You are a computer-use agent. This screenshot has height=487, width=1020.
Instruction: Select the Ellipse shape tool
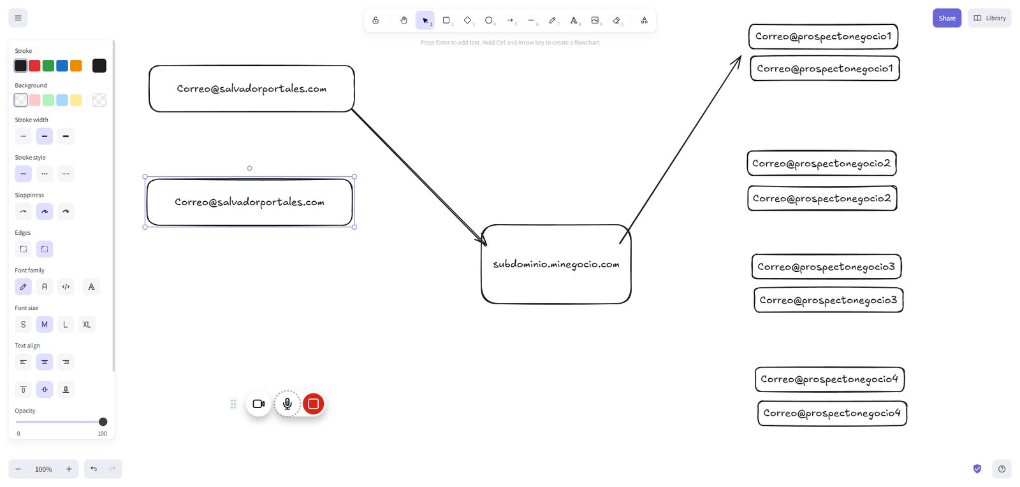(489, 20)
